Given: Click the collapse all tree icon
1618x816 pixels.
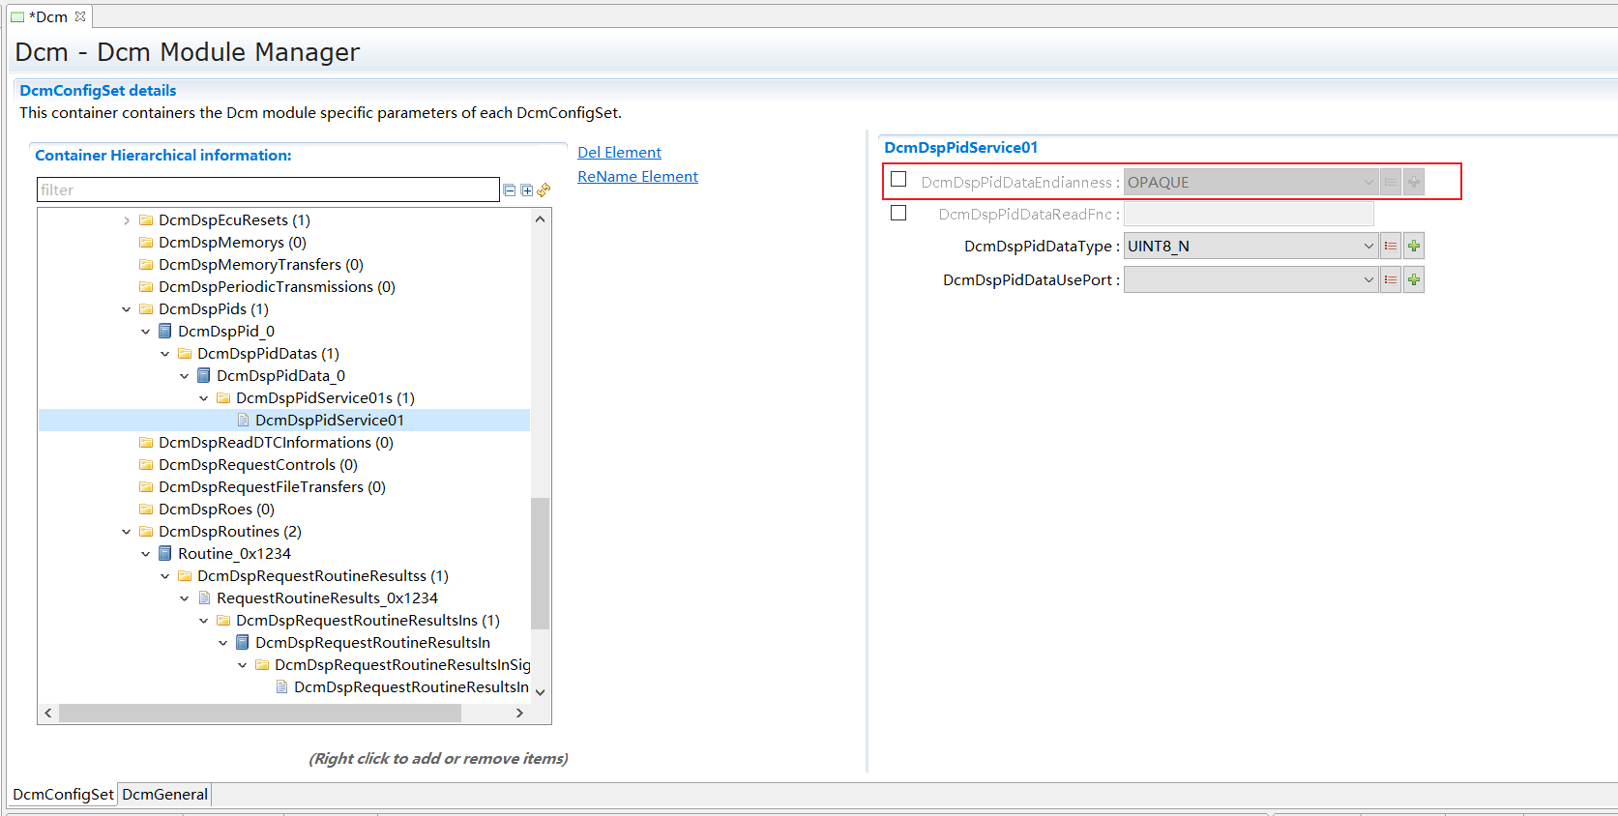Looking at the screenshot, I should tap(510, 190).
